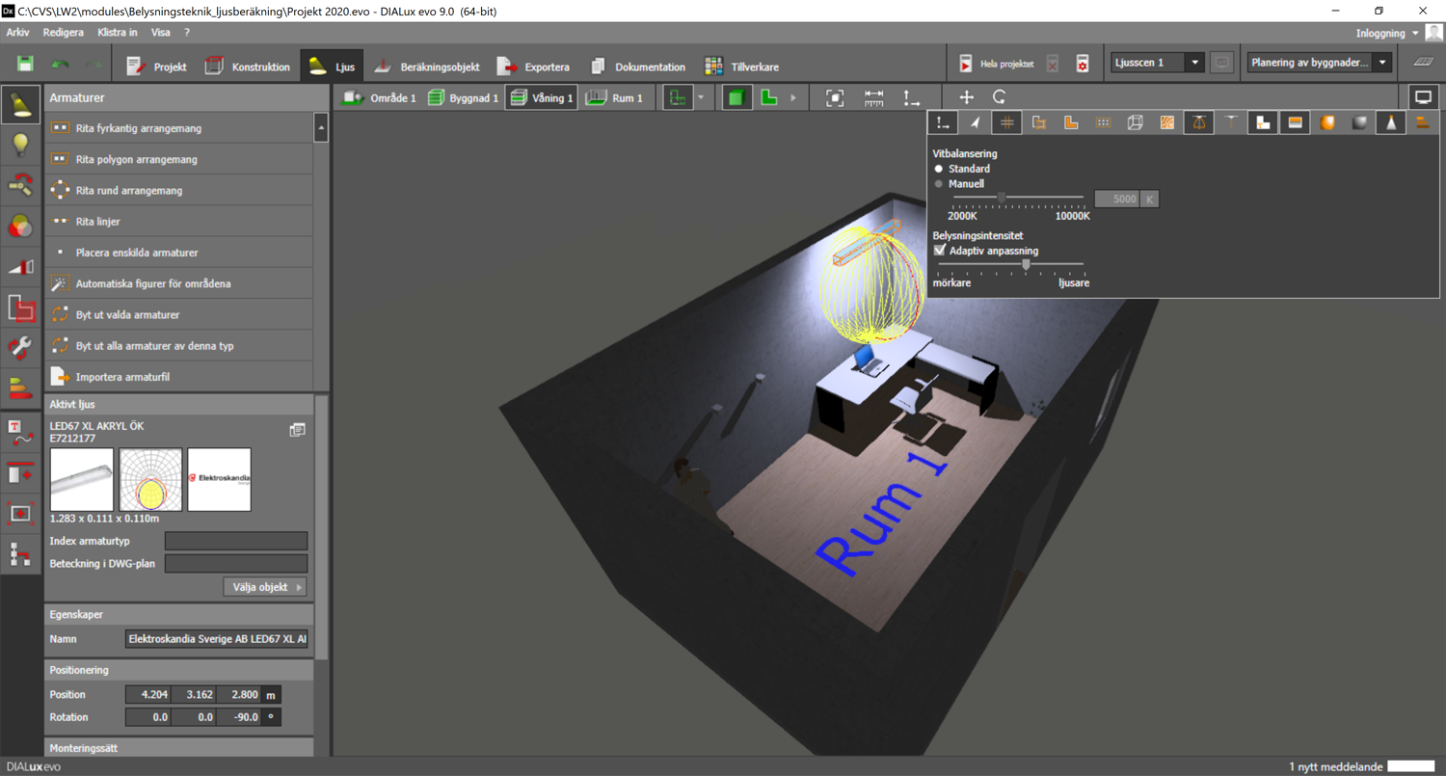Select Standard white balance radio button
The image size is (1446, 776).
(x=939, y=169)
